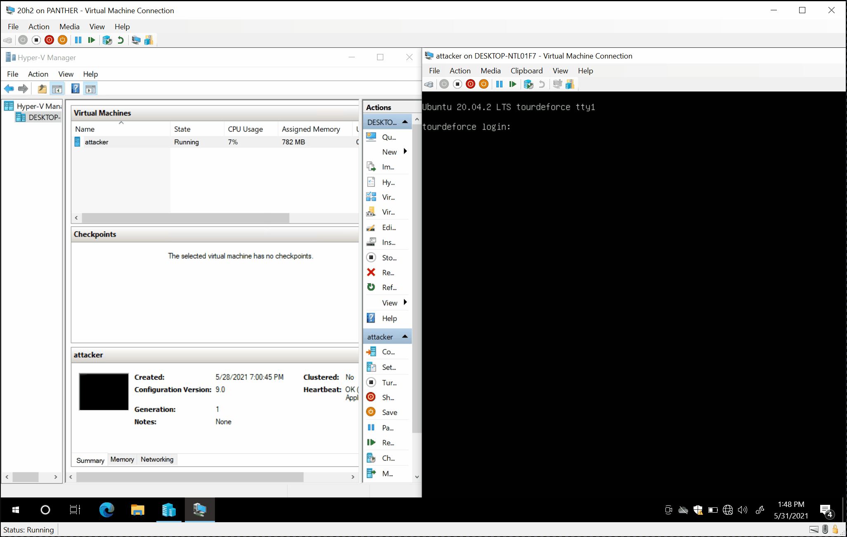Open the Clipboard menu in attacker window

tap(526, 70)
